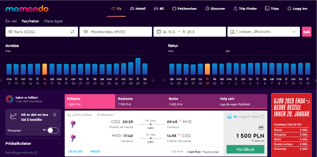Click Vis tilbud green button

pos(245,149)
